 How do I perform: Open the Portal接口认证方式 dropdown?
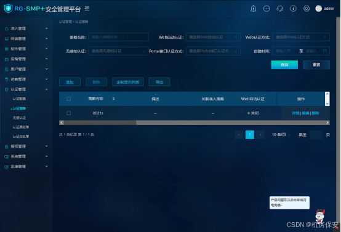pos(213,51)
